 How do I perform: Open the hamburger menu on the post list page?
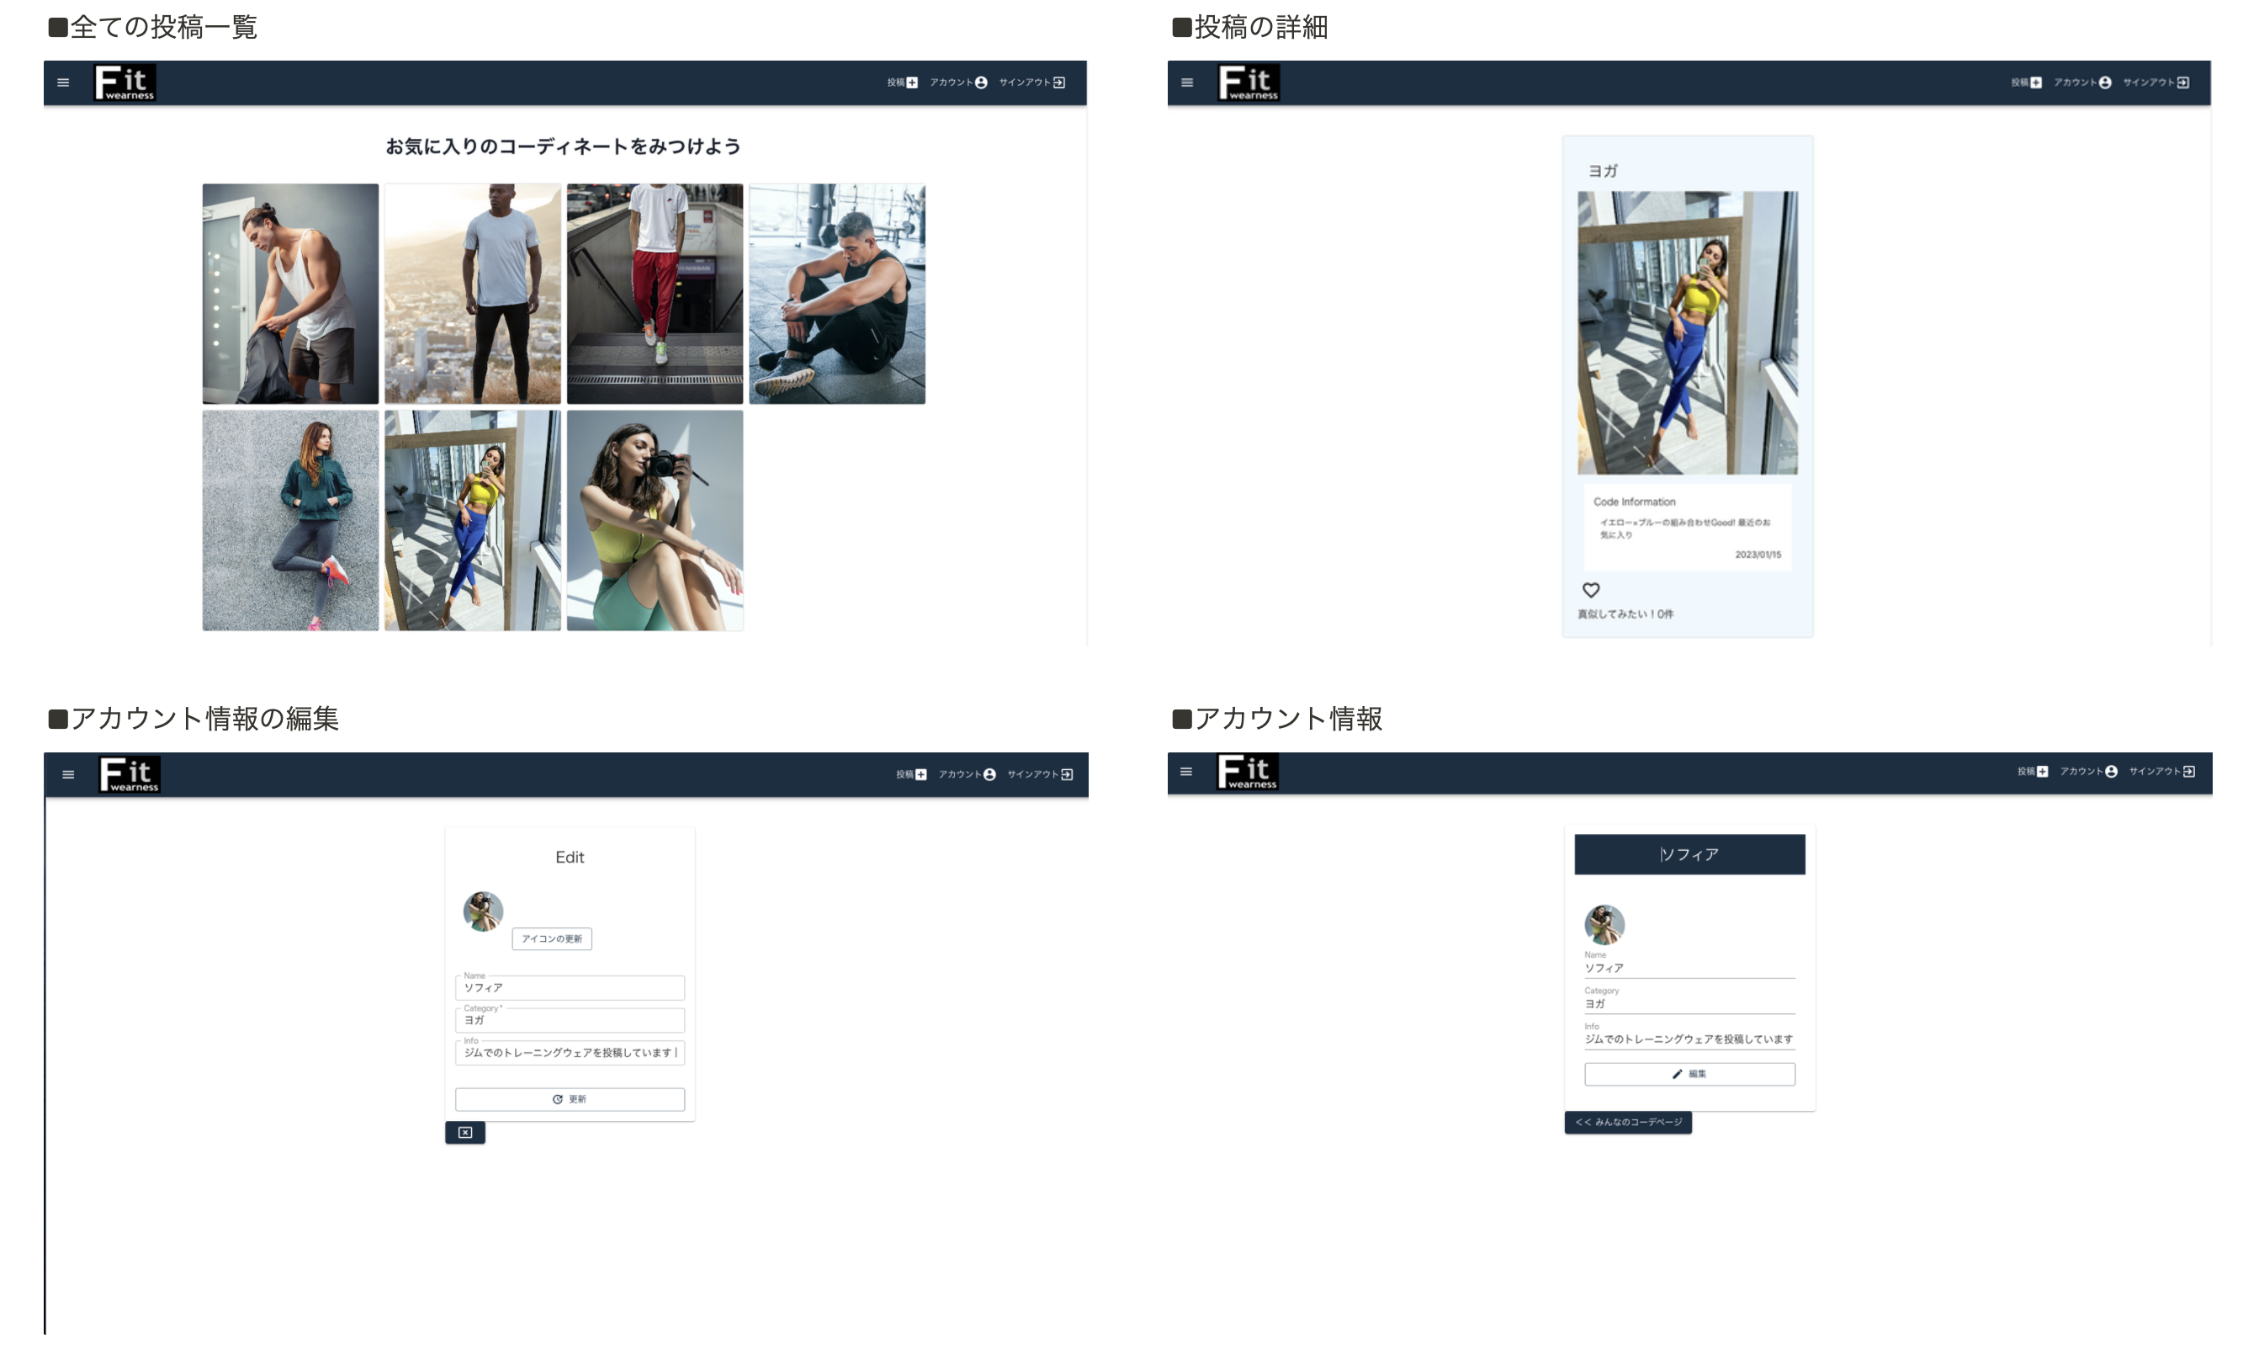(x=63, y=82)
